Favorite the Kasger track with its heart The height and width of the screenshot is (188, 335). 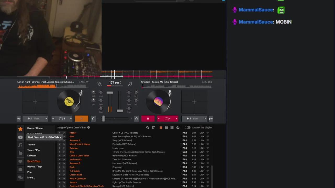208,133
